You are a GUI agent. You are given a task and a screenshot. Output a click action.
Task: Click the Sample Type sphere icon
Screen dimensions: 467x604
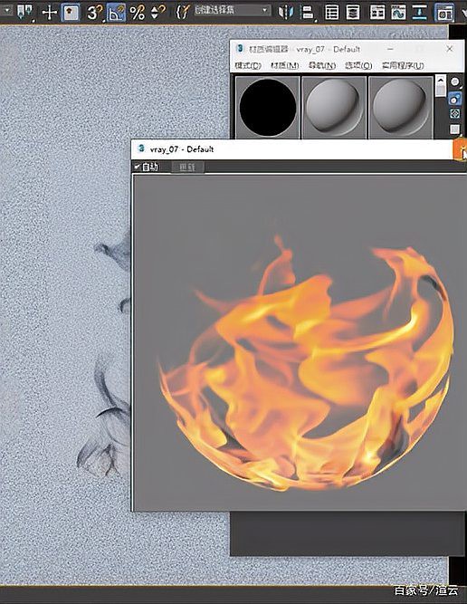pyautogui.click(x=455, y=82)
